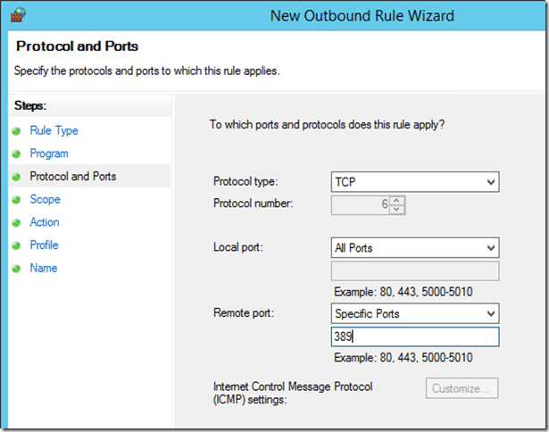Click the green bullet beside Name
This screenshot has height=432, width=549.
[16, 269]
